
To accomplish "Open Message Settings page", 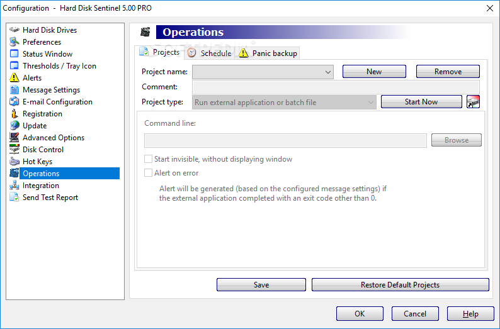I will [52, 90].
